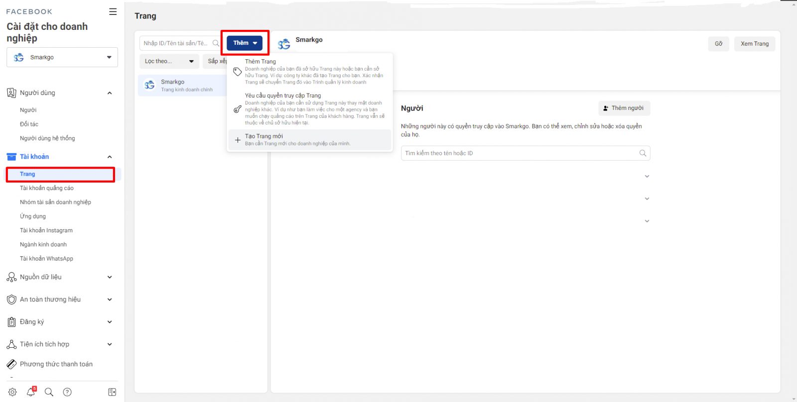The height and width of the screenshot is (402, 797).
Task: Open the Smarkgo business selector dropdown
Action: tap(62, 57)
